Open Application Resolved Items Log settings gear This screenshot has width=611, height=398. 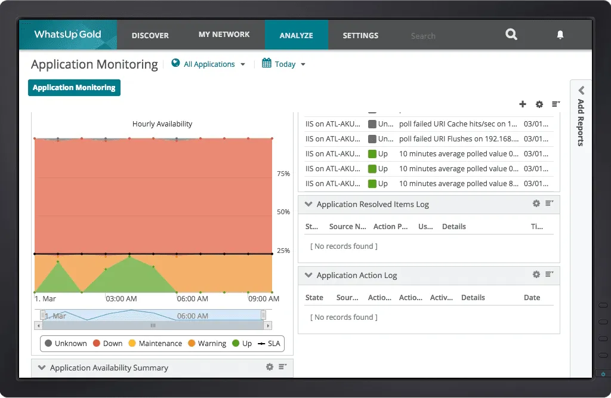536,203
